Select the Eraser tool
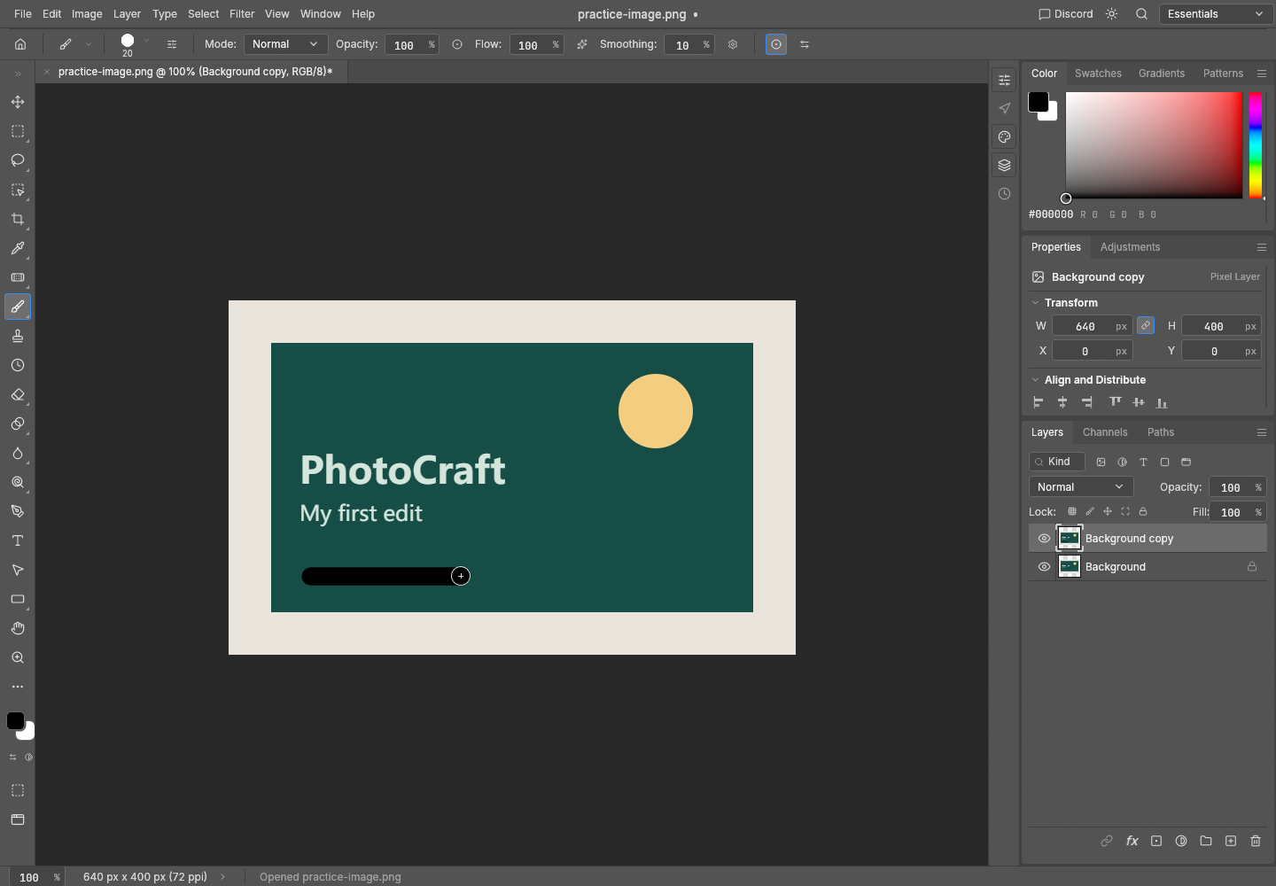This screenshot has height=886, width=1276. coord(18,394)
